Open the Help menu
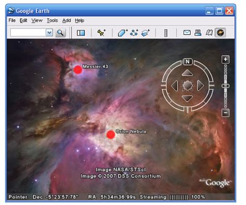 (x=79, y=20)
